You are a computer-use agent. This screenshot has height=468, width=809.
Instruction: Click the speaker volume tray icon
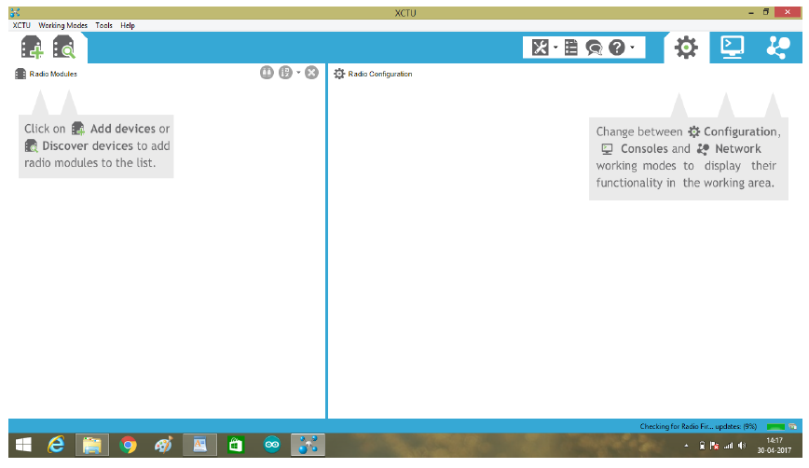coord(741,446)
